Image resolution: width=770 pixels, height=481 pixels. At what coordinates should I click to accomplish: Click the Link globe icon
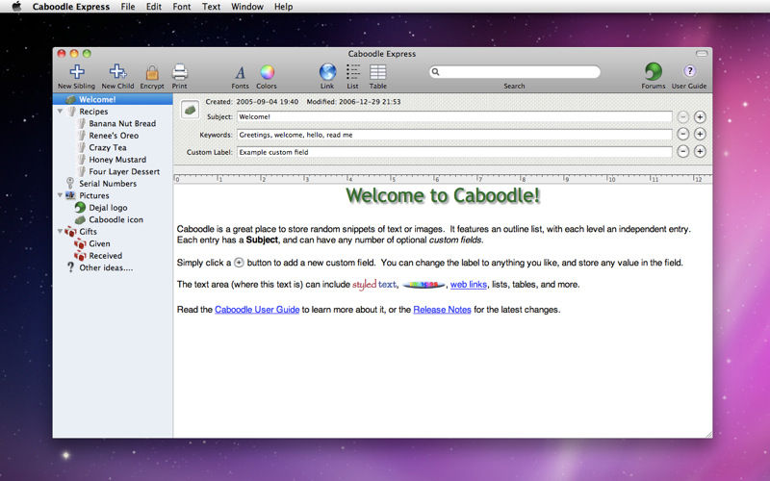[327, 72]
